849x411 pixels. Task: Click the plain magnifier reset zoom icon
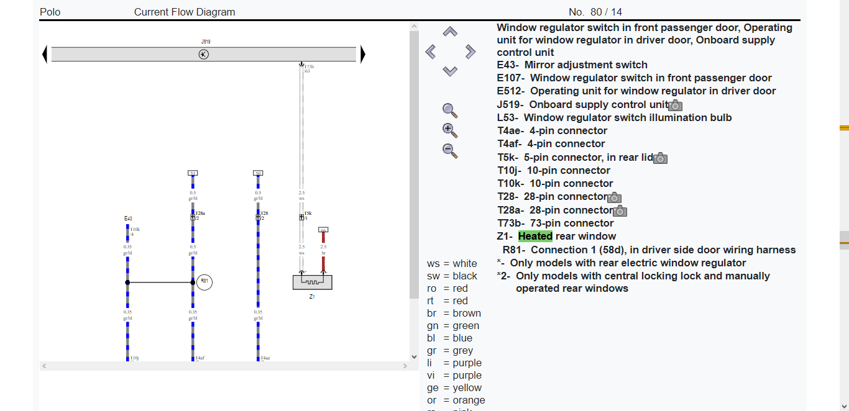coord(450,111)
